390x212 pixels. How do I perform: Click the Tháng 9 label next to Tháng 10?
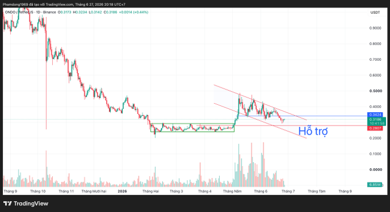[10, 191]
